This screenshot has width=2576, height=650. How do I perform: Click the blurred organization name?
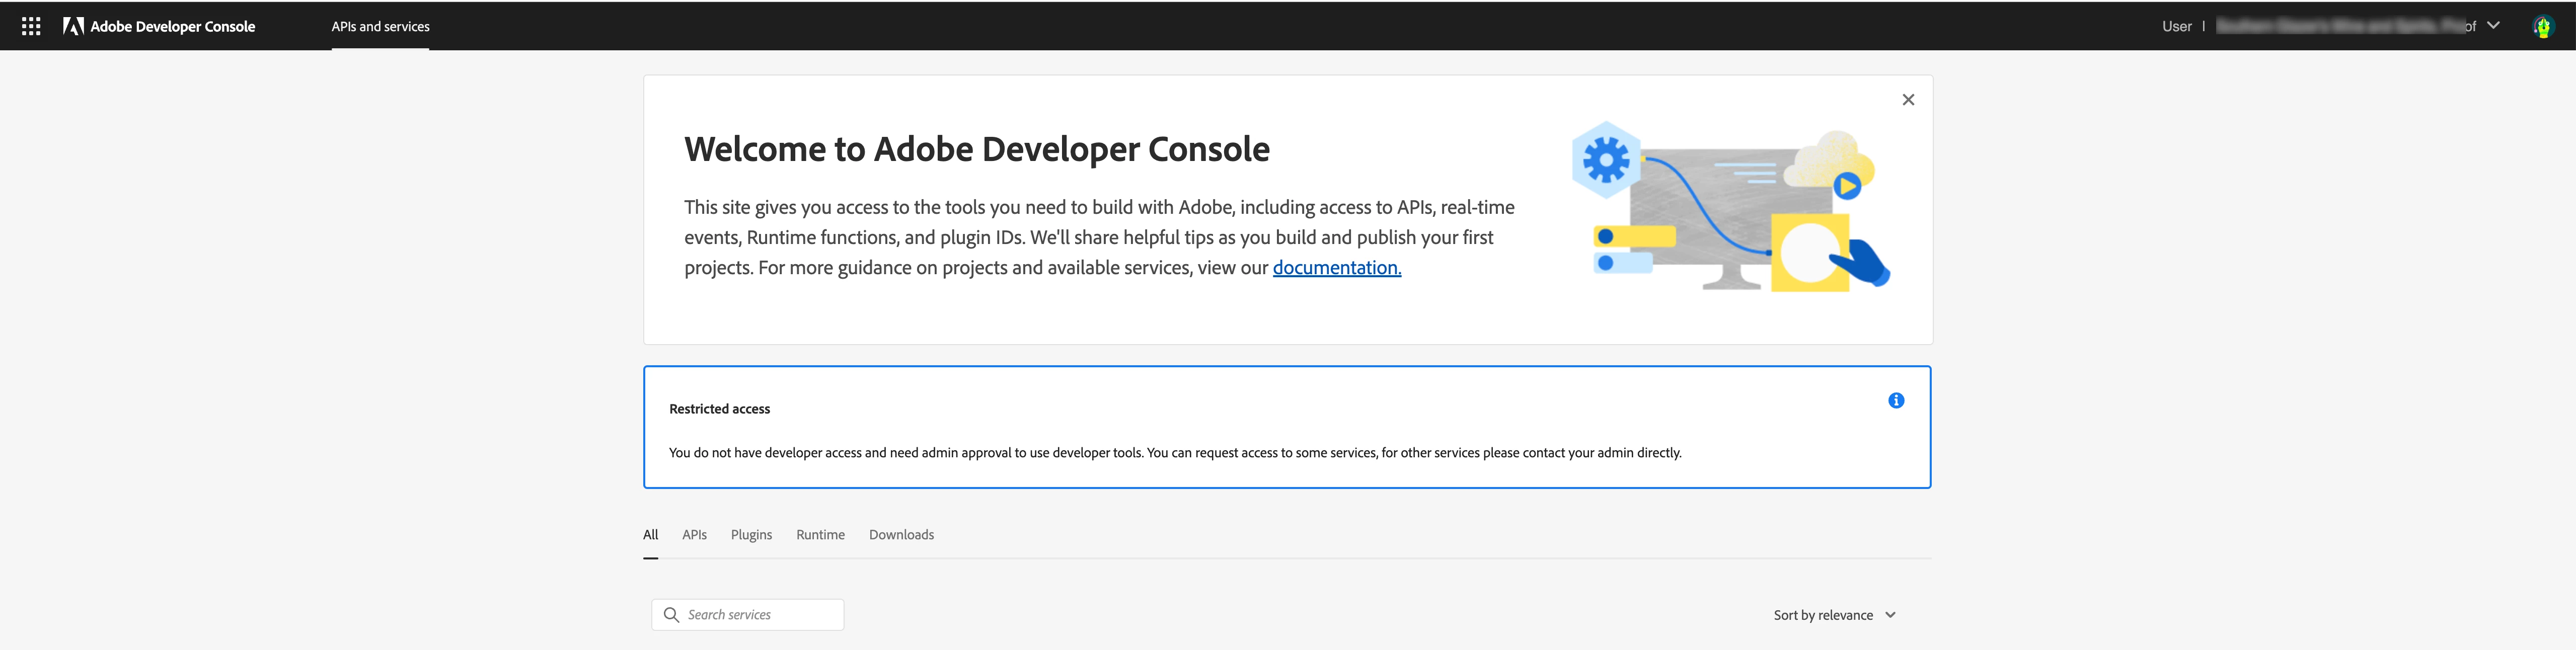(2340, 26)
